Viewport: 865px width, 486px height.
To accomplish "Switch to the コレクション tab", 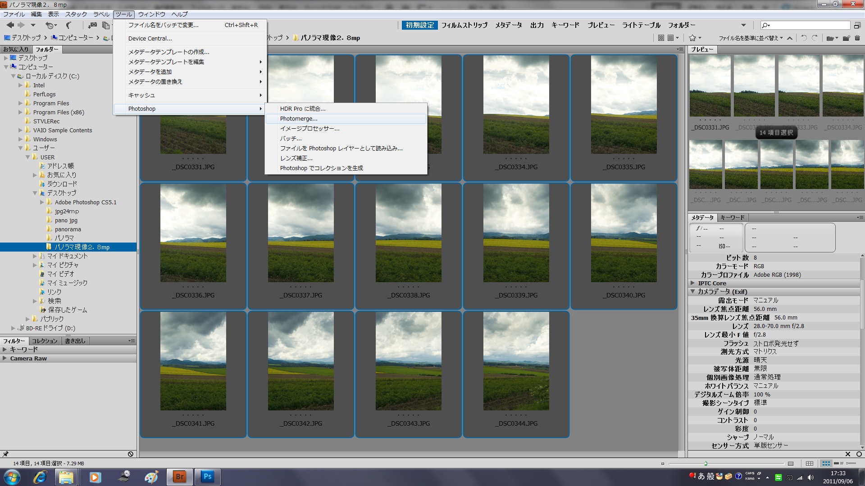I will point(44,341).
